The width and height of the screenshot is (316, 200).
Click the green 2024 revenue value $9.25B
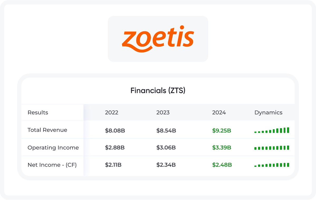coord(222,130)
